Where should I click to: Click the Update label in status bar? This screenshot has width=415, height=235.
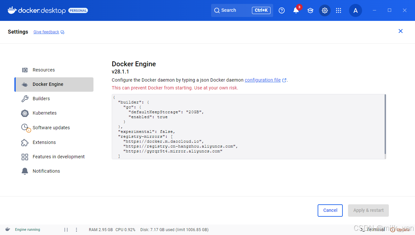(x=403, y=230)
